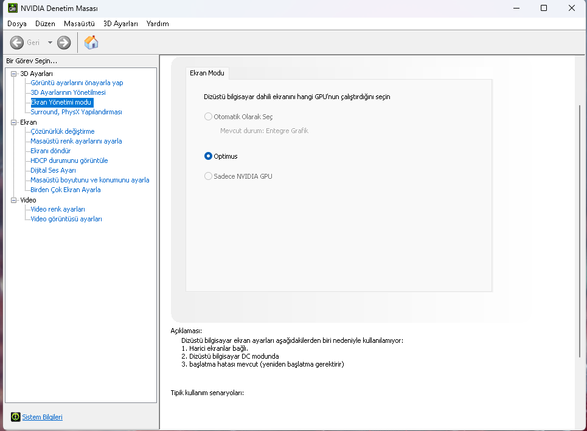Open Video renk ayarları
Screen dimensions: 587x431
click(58, 209)
